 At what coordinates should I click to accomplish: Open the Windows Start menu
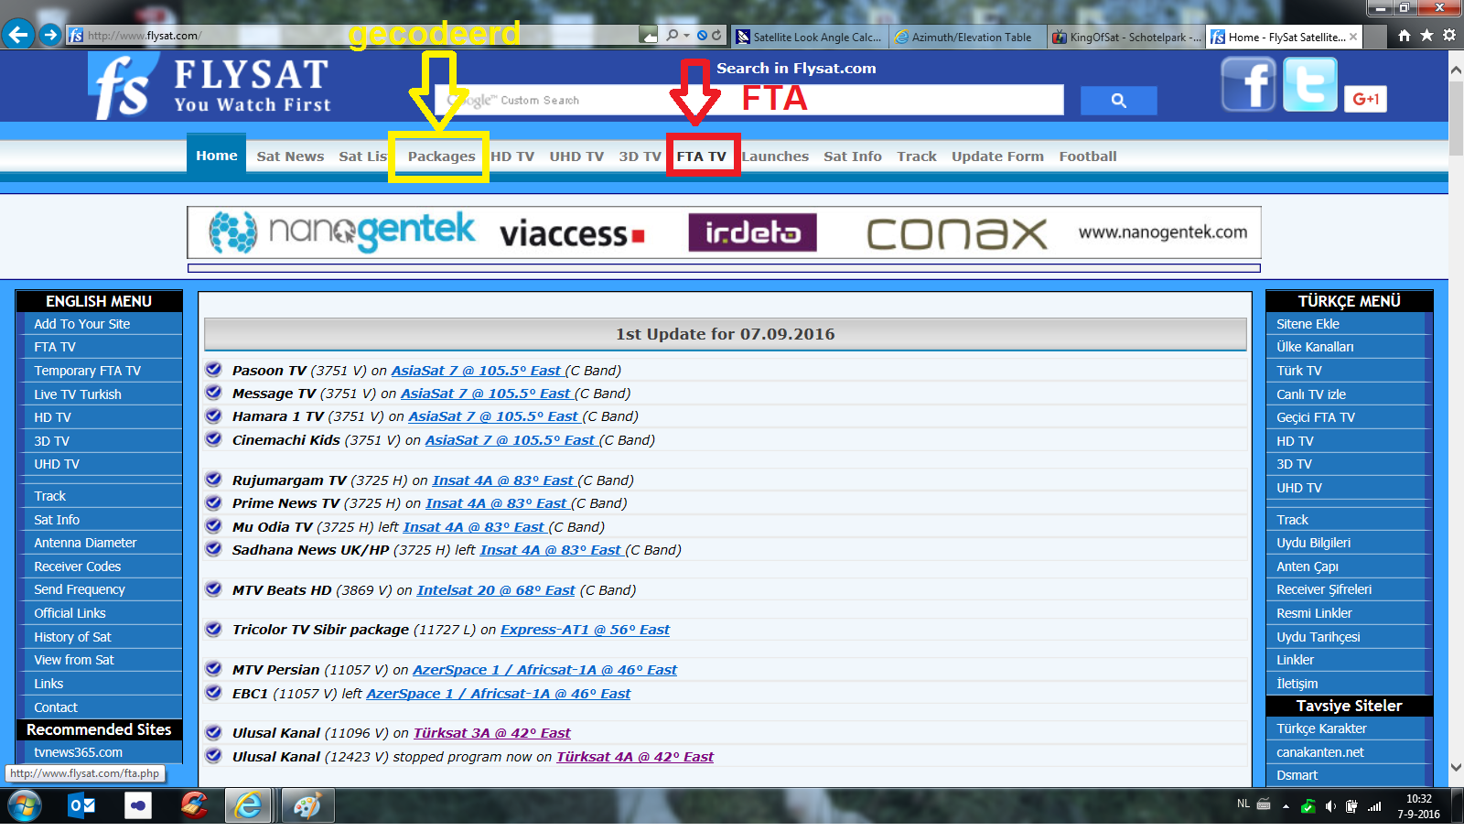(x=24, y=806)
